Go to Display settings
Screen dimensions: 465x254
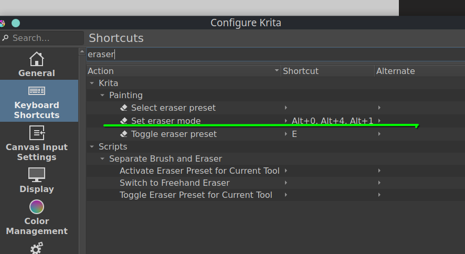[37, 180]
